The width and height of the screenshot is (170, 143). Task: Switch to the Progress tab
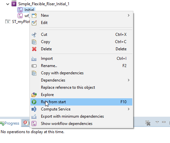(10, 123)
